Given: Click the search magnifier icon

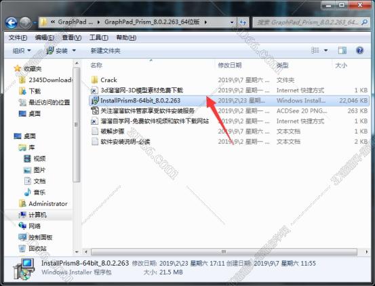Looking at the screenshot, I should point(364,22).
